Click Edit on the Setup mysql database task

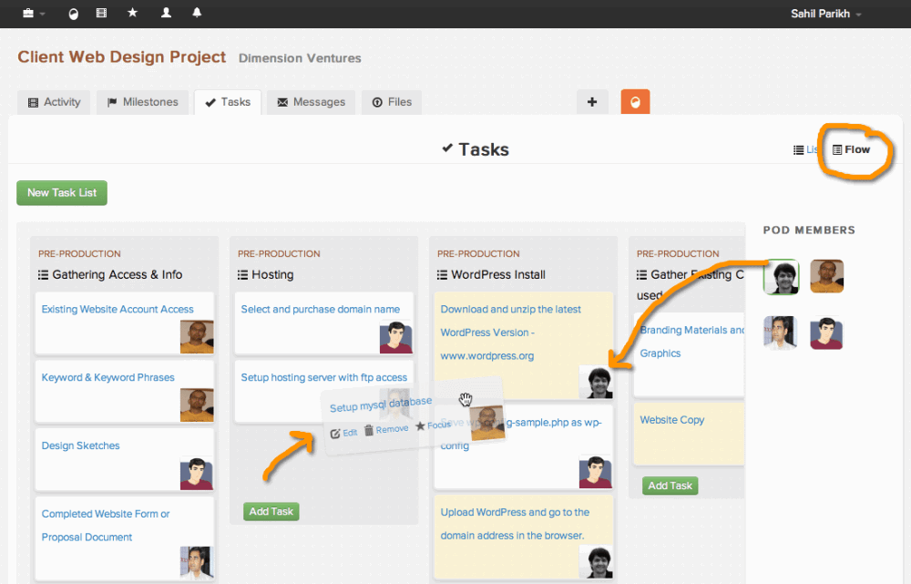(343, 433)
